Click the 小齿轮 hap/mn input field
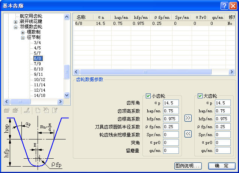239x173 pixels. coord(171,111)
